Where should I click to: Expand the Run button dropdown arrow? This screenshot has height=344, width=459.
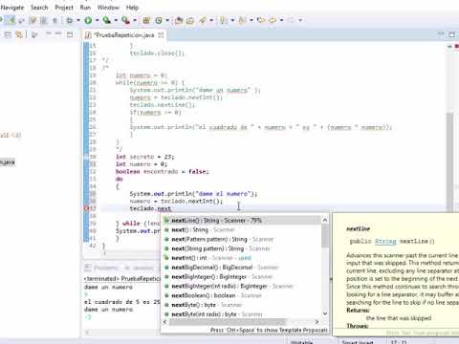click(97, 20)
